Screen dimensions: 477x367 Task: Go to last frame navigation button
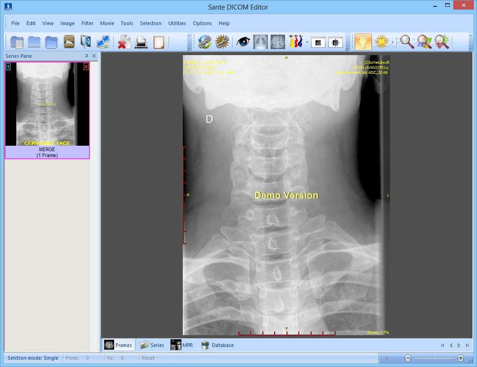(467, 346)
